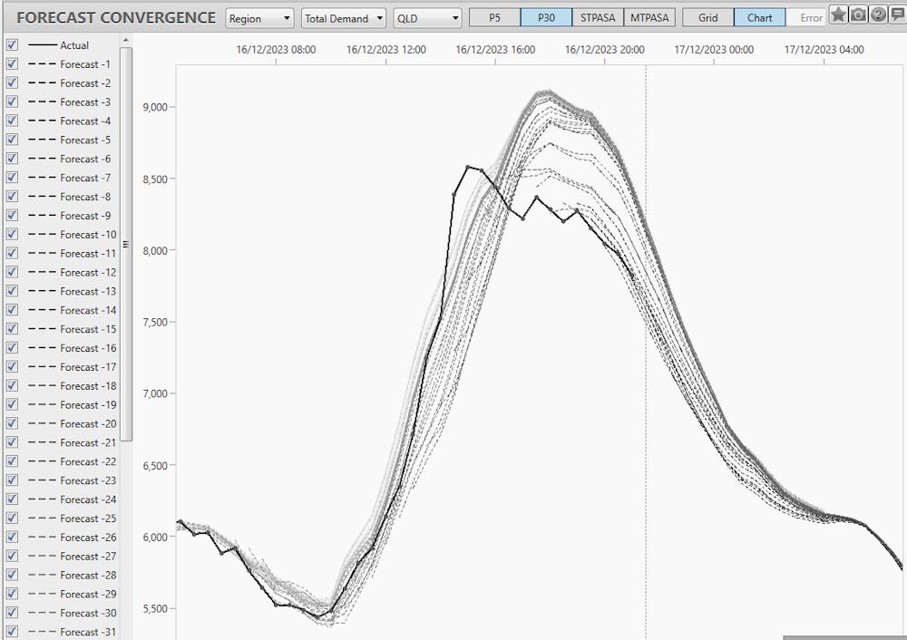This screenshot has width=907, height=640.
Task: Click the Forecast -6 legend label
Action: tap(85, 159)
